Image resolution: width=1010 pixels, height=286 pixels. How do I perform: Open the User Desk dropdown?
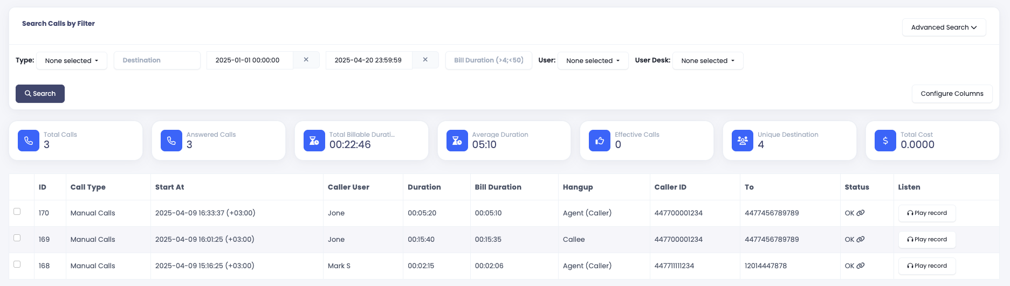707,60
